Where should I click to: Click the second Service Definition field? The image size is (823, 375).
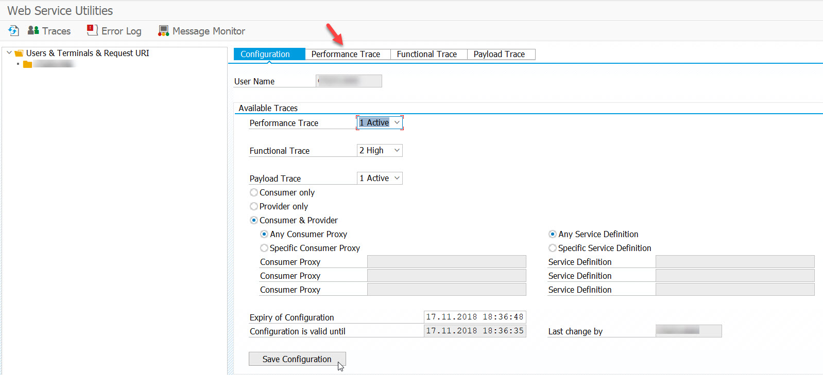(735, 275)
